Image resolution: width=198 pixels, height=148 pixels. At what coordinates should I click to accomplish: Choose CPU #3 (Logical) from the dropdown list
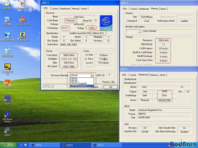(82, 83)
